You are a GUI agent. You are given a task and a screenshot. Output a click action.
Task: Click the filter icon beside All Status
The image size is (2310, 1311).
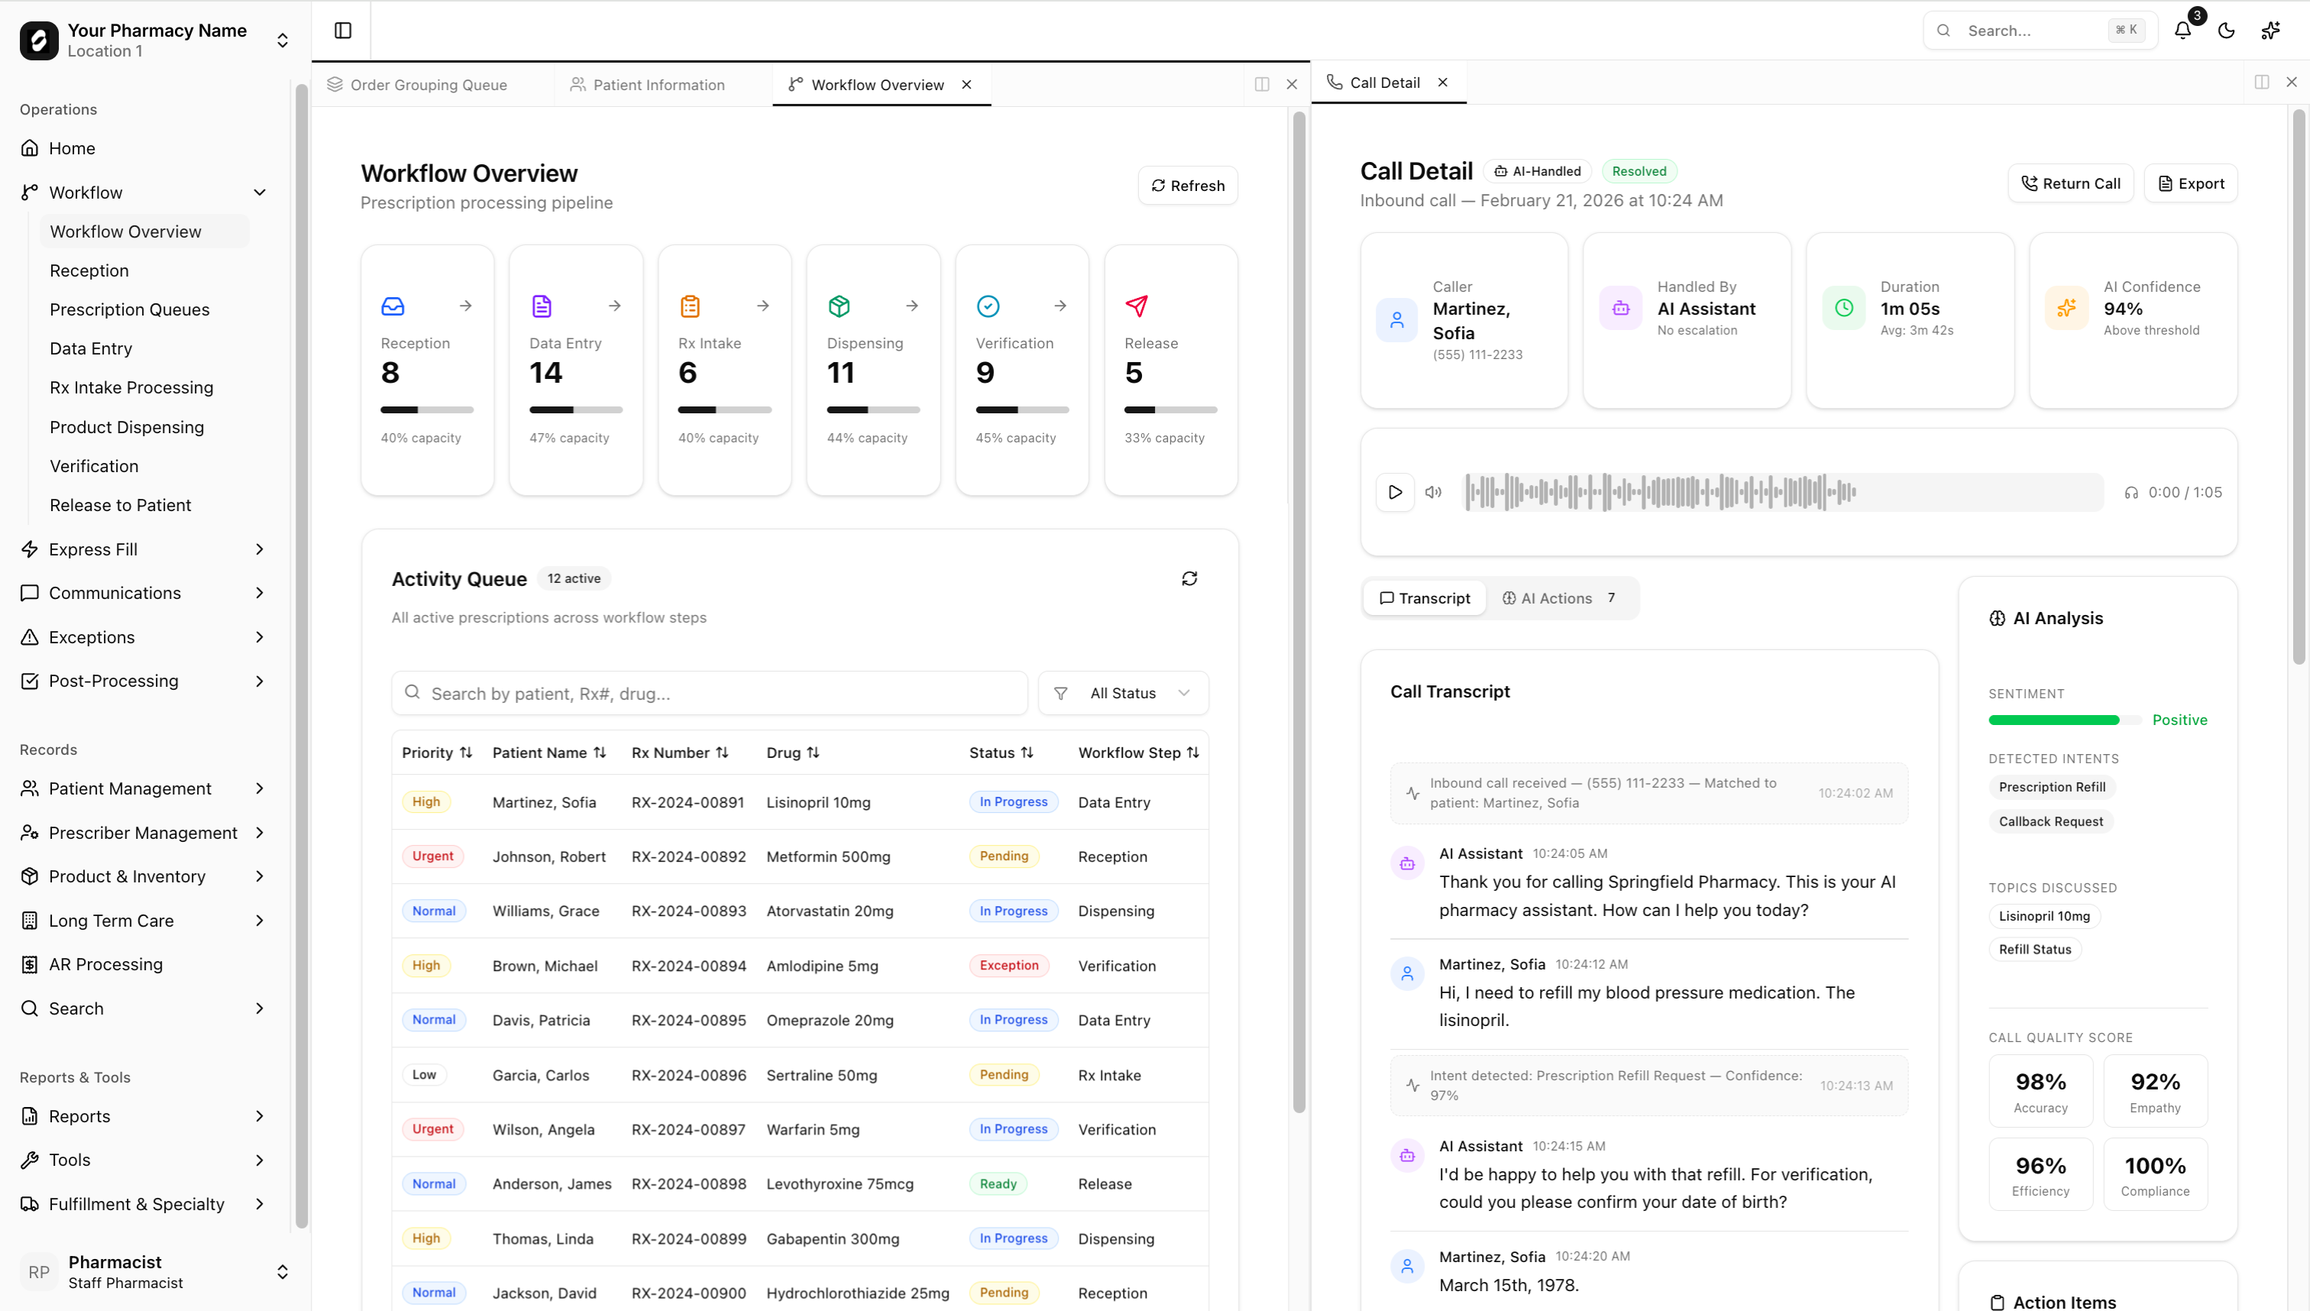[1061, 692]
